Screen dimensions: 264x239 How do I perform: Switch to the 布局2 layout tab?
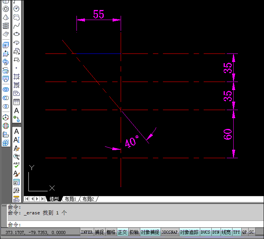(x=88, y=199)
